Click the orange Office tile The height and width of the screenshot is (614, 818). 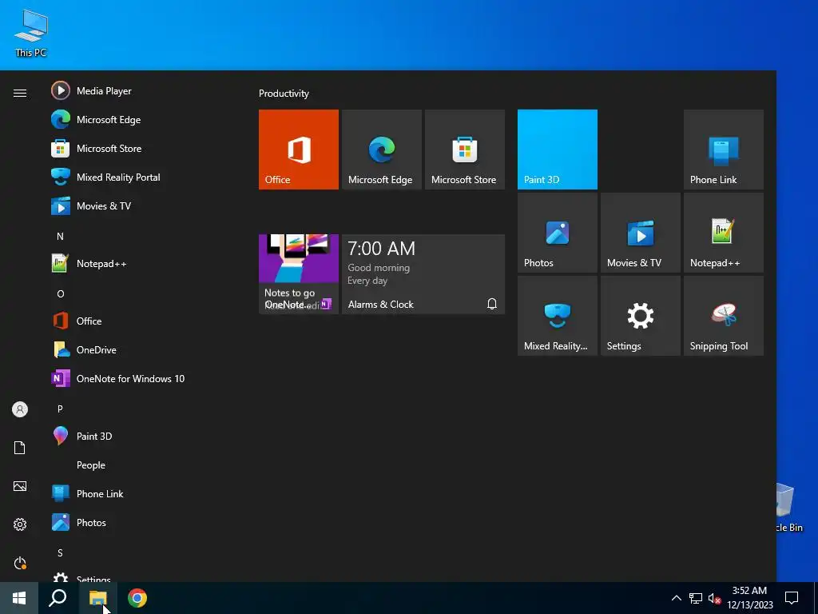299,150
